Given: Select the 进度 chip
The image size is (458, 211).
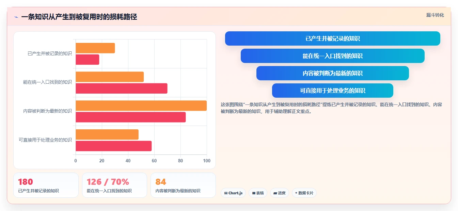Looking at the screenshot, I should pyautogui.click(x=280, y=193).
